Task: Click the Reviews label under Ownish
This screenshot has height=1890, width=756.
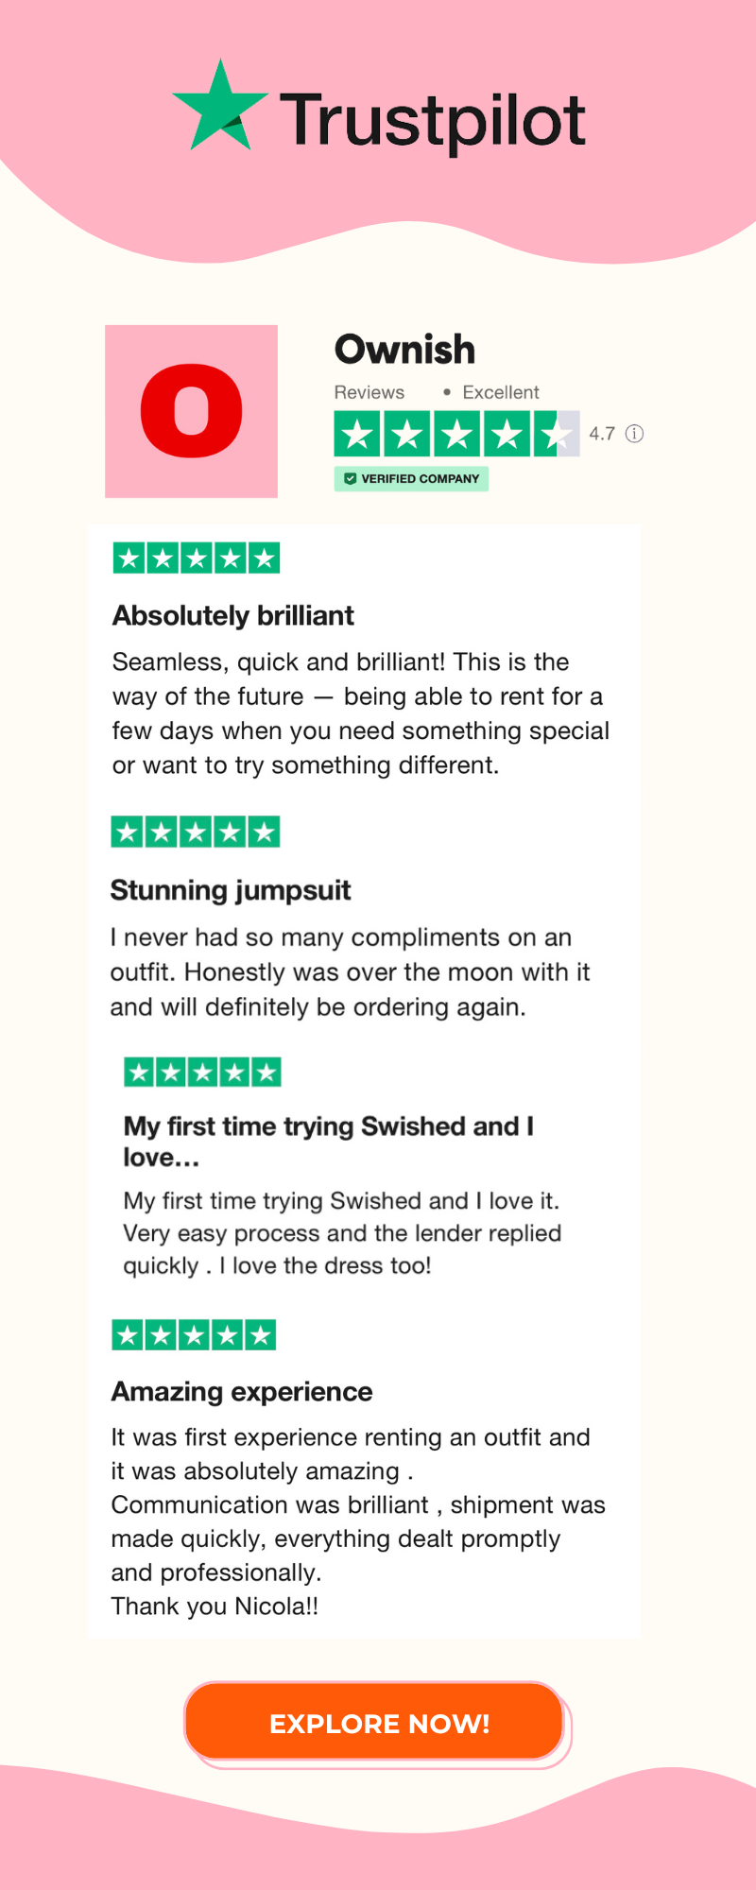Action: pos(369,392)
